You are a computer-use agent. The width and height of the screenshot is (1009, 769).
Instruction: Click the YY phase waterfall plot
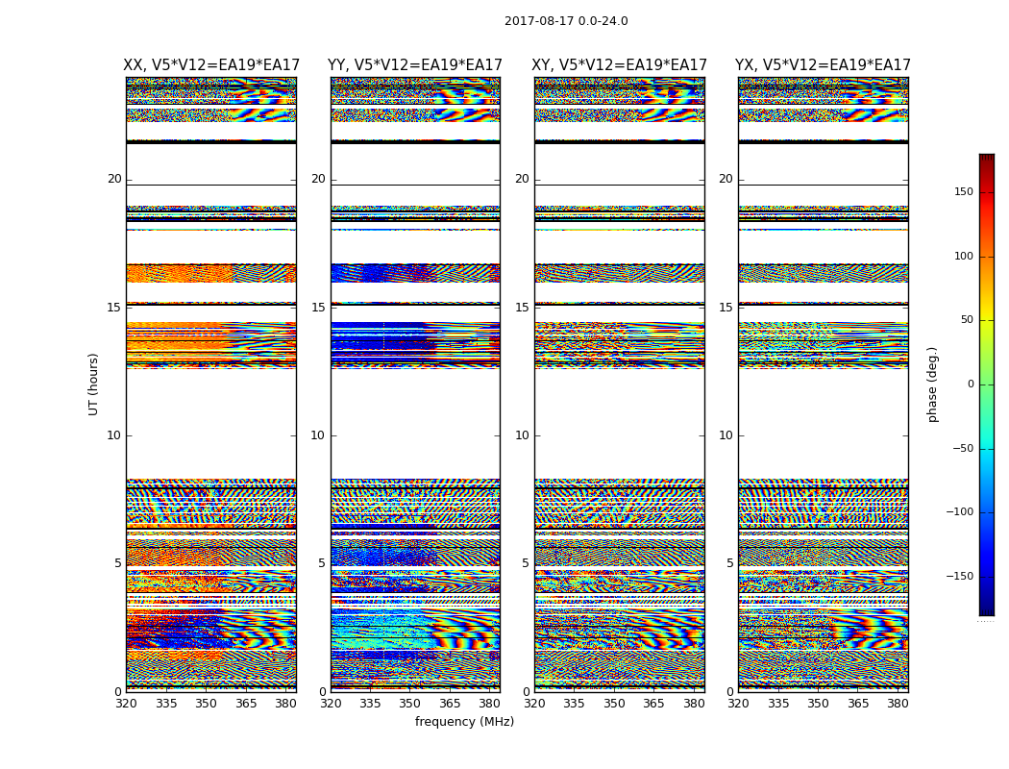pyautogui.click(x=415, y=384)
